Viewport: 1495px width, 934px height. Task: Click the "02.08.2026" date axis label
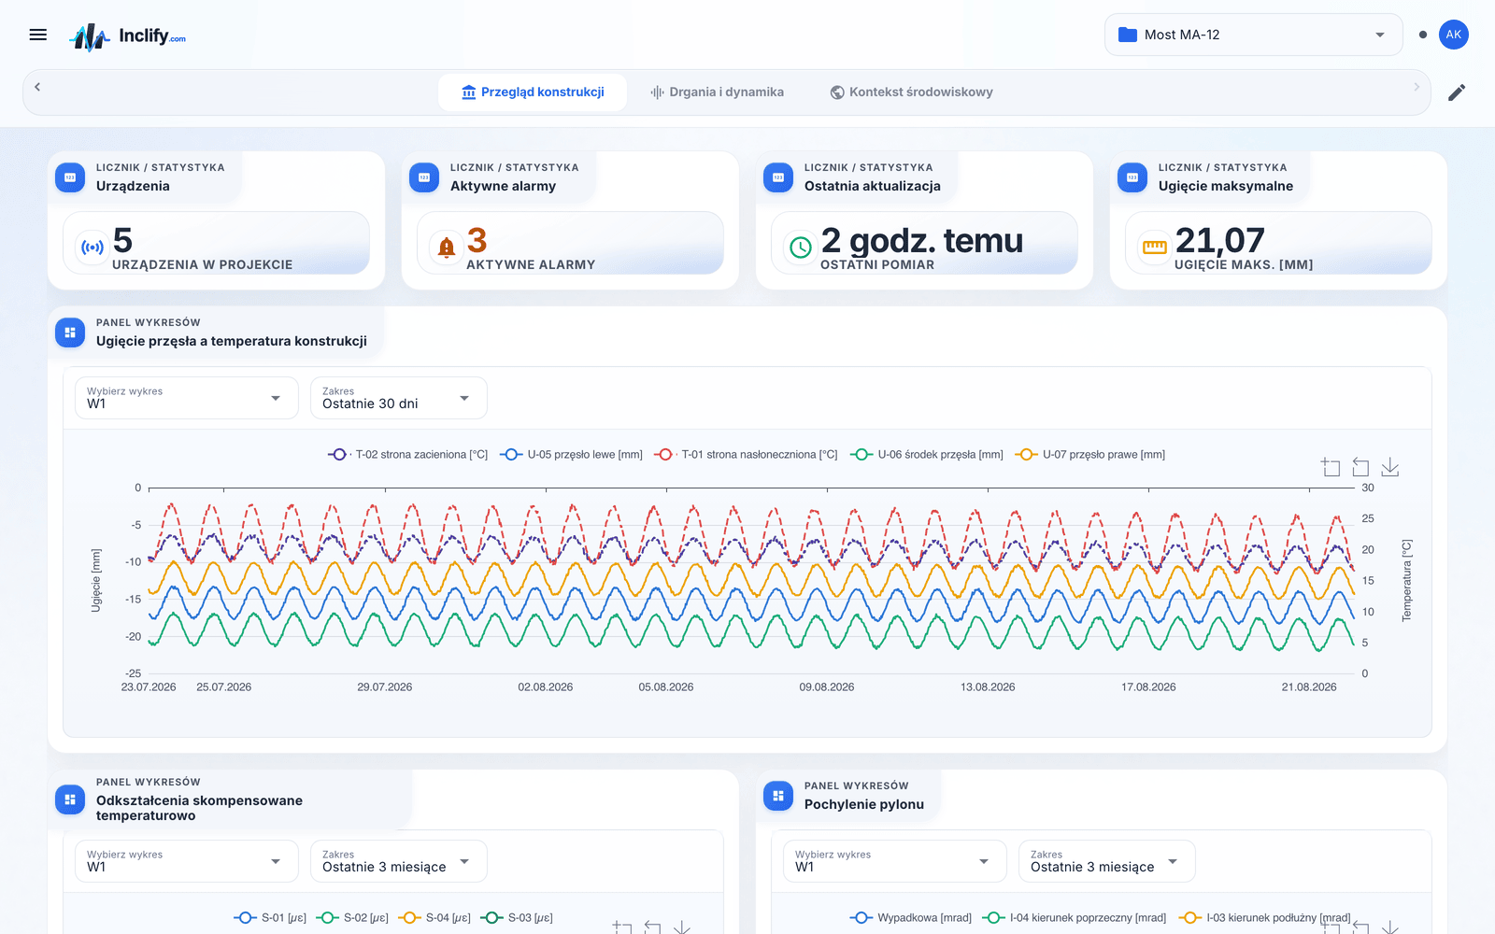[x=546, y=686]
